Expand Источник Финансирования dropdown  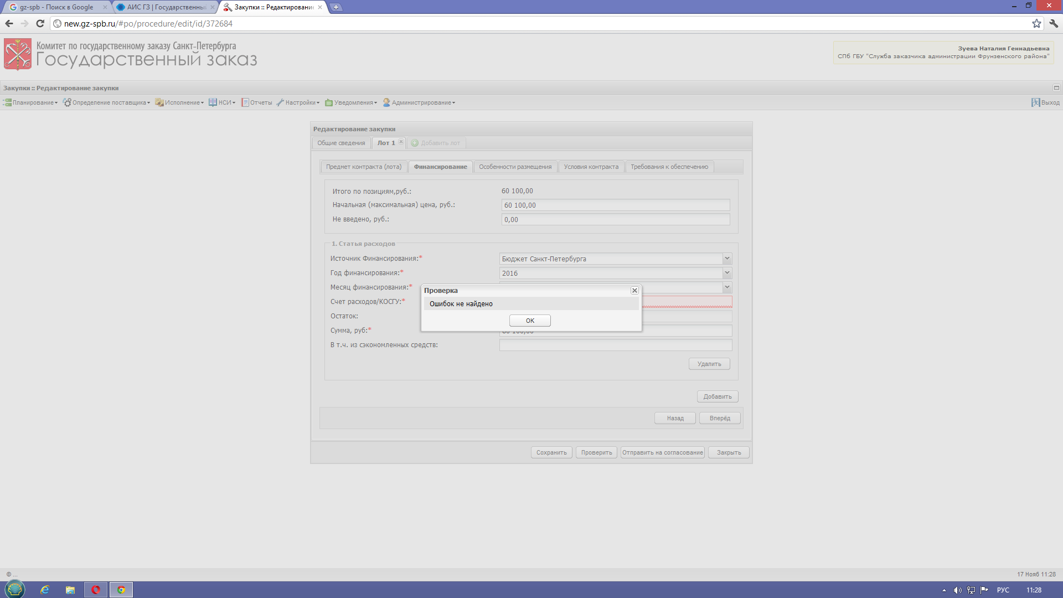point(727,259)
